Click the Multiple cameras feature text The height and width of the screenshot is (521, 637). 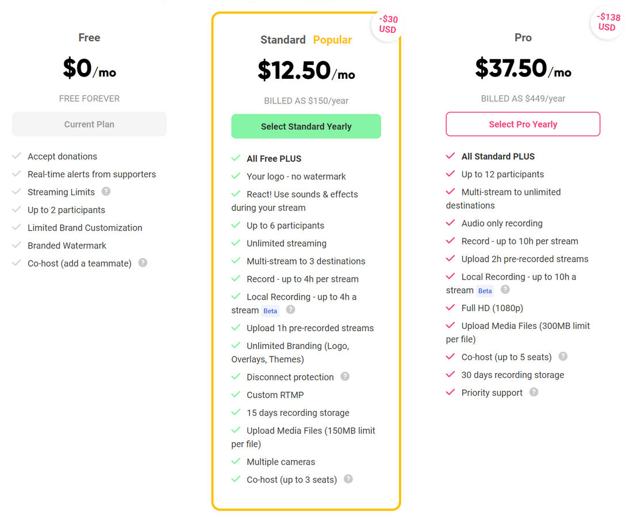point(281,462)
